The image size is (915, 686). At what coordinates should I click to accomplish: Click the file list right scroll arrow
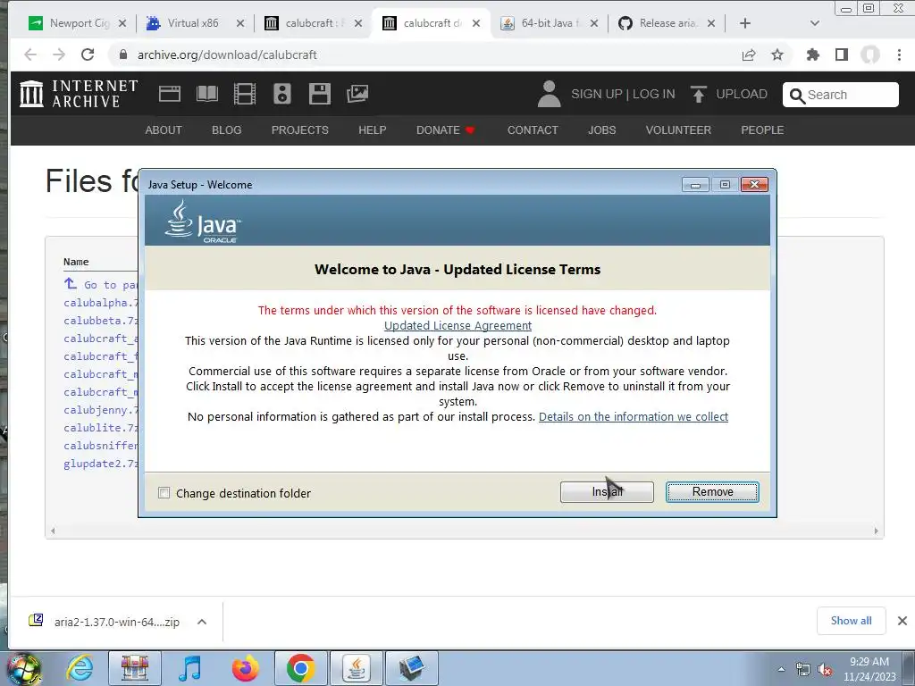pos(876,531)
